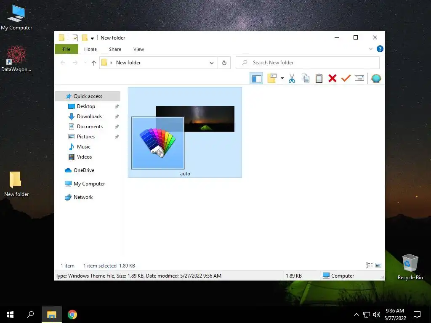Select Quick access in navigation pane
Image resolution: width=431 pixels, height=323 pixels.
click(88, 96)
